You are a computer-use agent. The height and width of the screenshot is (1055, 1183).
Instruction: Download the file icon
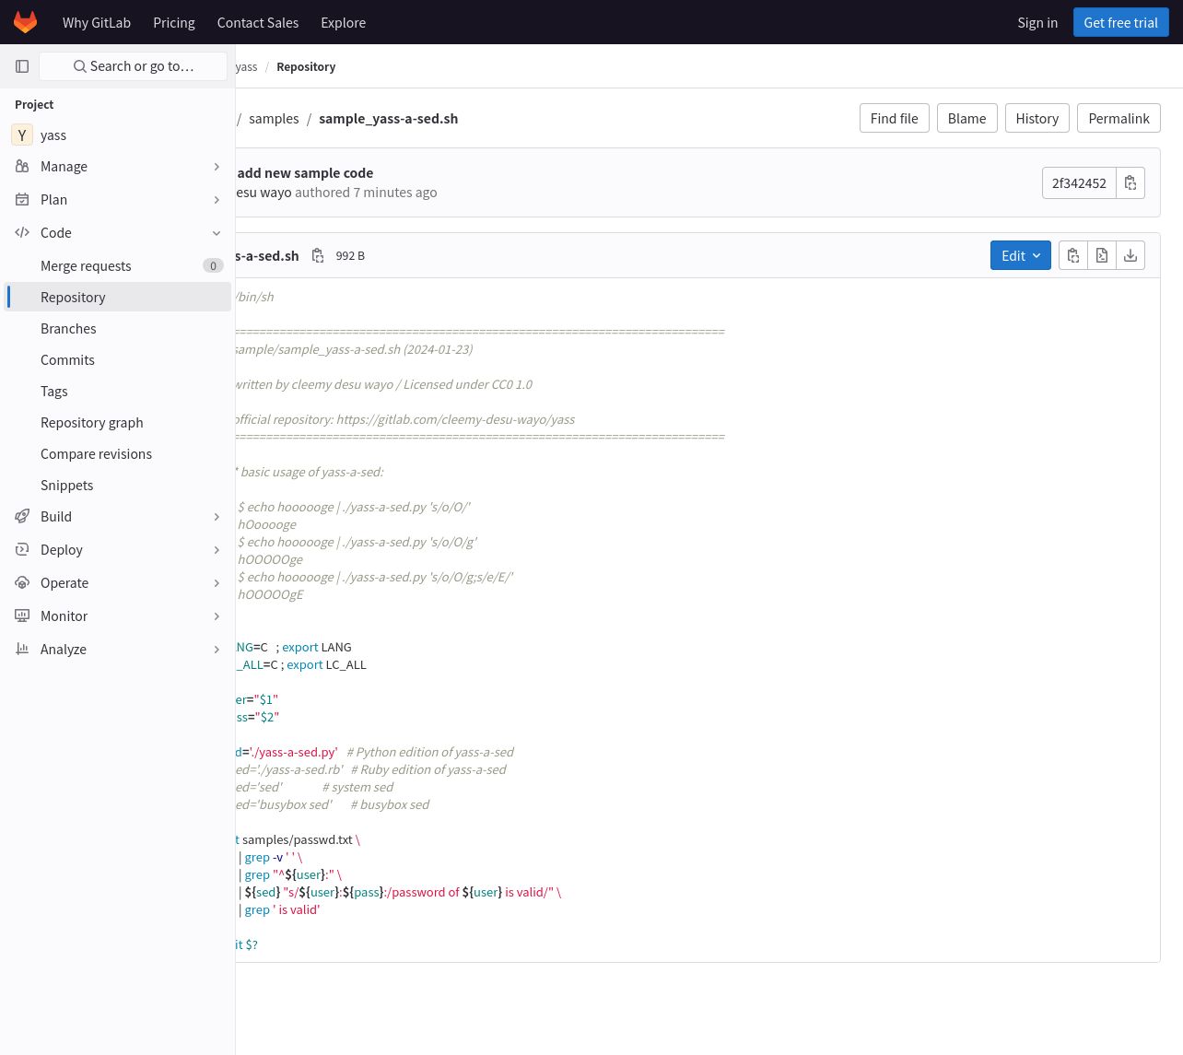pyautogui.click(x=1130, y=256)
